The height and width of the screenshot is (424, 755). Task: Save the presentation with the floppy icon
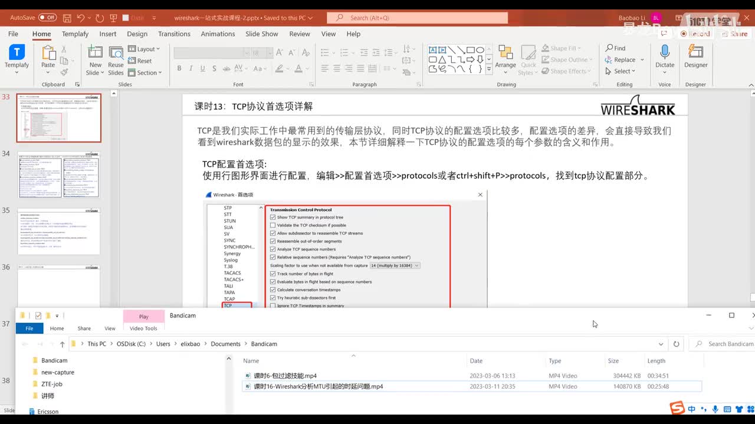click(x=67, y=18)
